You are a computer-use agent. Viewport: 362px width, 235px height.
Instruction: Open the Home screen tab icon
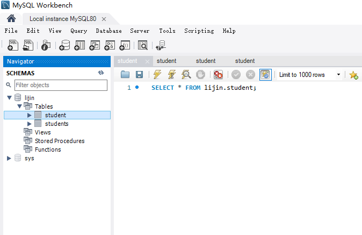point(11,18)
